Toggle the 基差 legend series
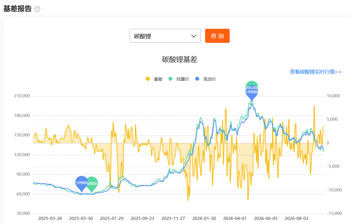 pos(154,79)
